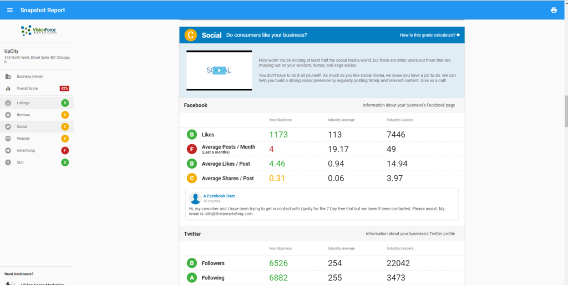Click the Followers grade B badge
The height and width of the screenshot is (285, 568).
[191, 263]
